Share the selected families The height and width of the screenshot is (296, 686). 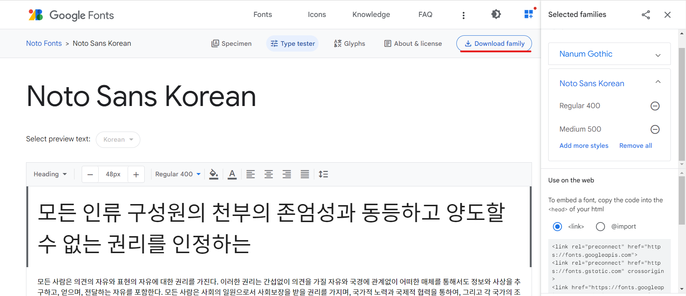click(x=646, y=15)
